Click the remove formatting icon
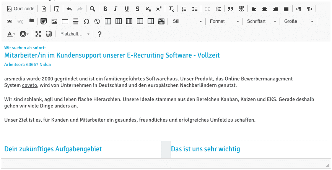The height and width of the screenshot is (170, 332). point(171,9)
